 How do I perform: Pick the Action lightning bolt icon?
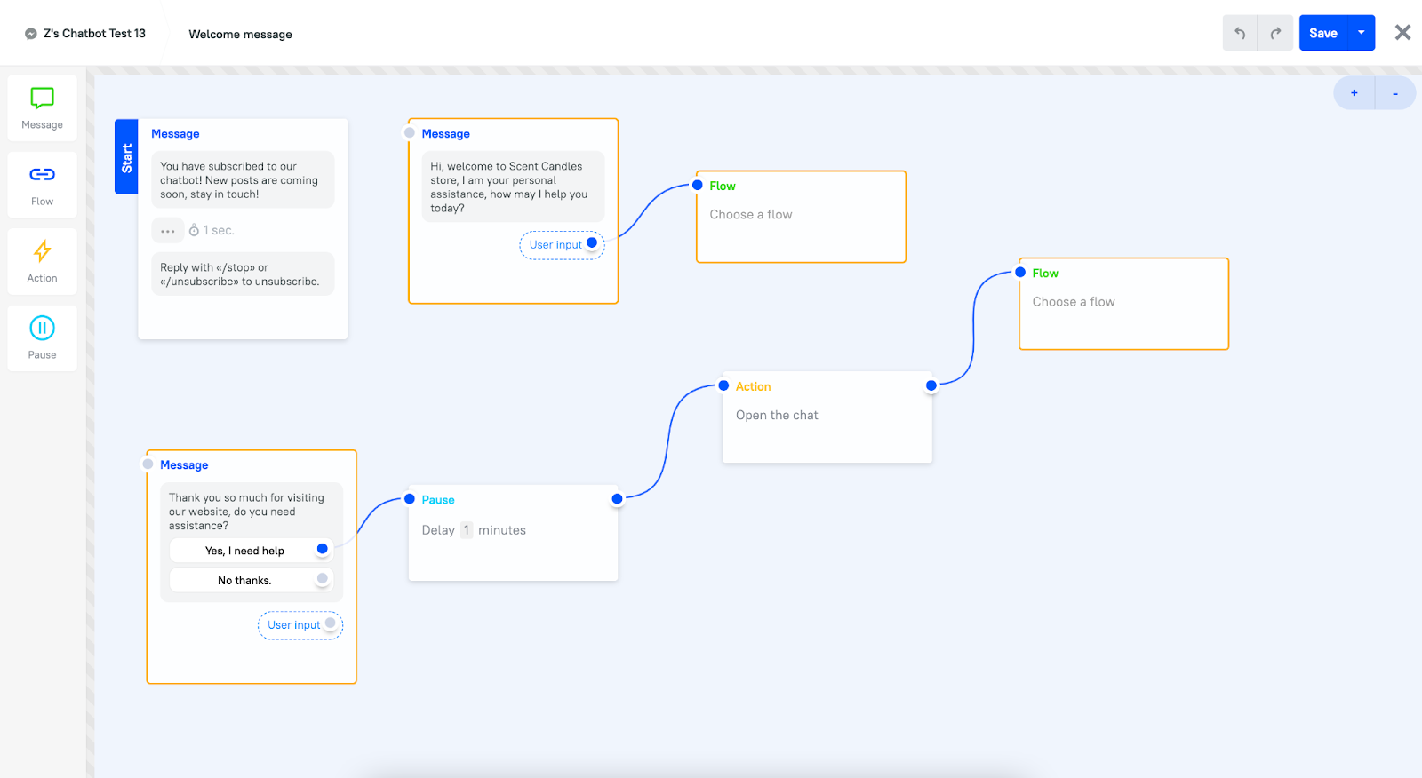pos(42,252)
